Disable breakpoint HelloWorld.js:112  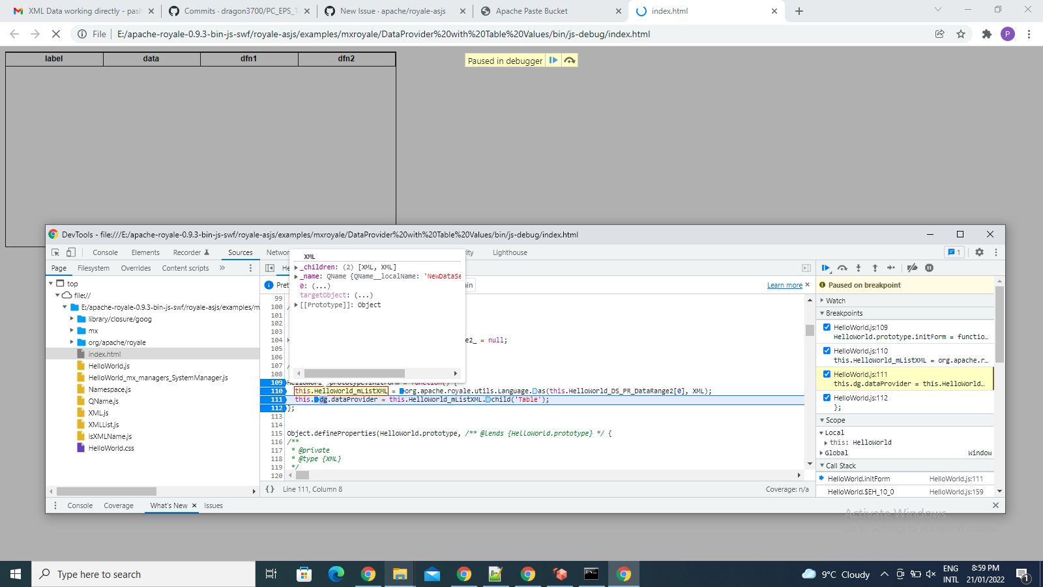[827, 398]
